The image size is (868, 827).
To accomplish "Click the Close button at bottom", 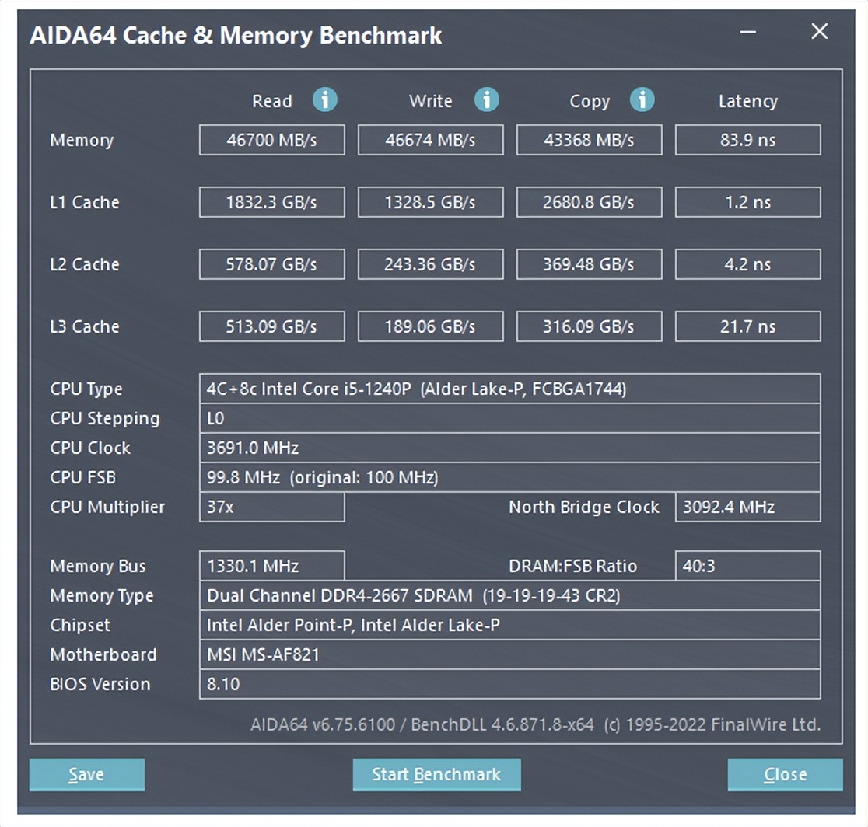I will click(x=785, y=774).
